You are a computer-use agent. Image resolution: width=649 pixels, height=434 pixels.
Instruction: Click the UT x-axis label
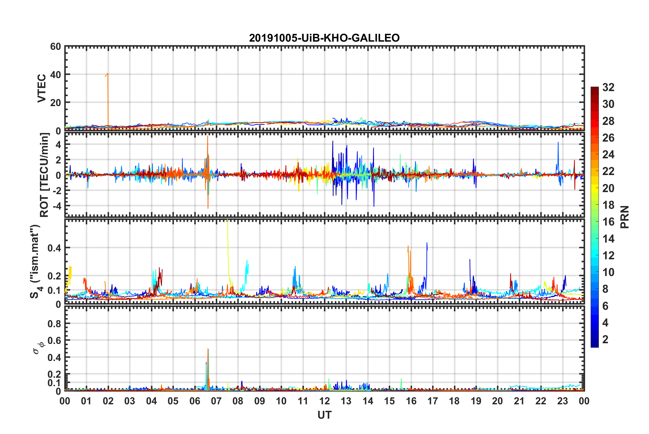324,415
